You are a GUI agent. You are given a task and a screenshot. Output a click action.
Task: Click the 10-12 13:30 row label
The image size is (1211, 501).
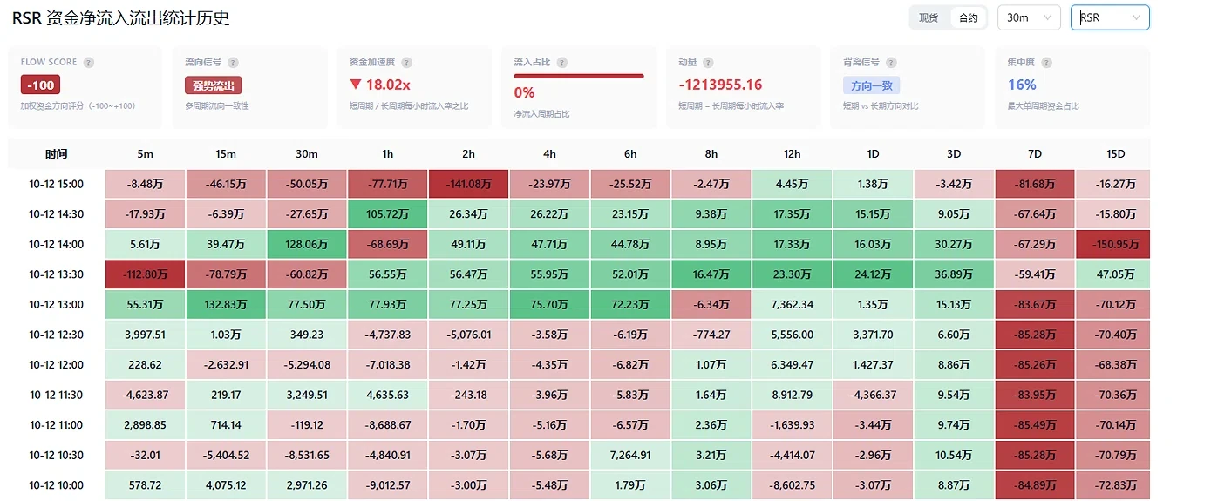pyautogui.click(x=56, y=274)
